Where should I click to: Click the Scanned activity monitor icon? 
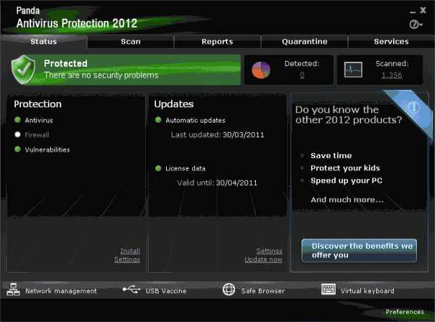pos(353,70)
